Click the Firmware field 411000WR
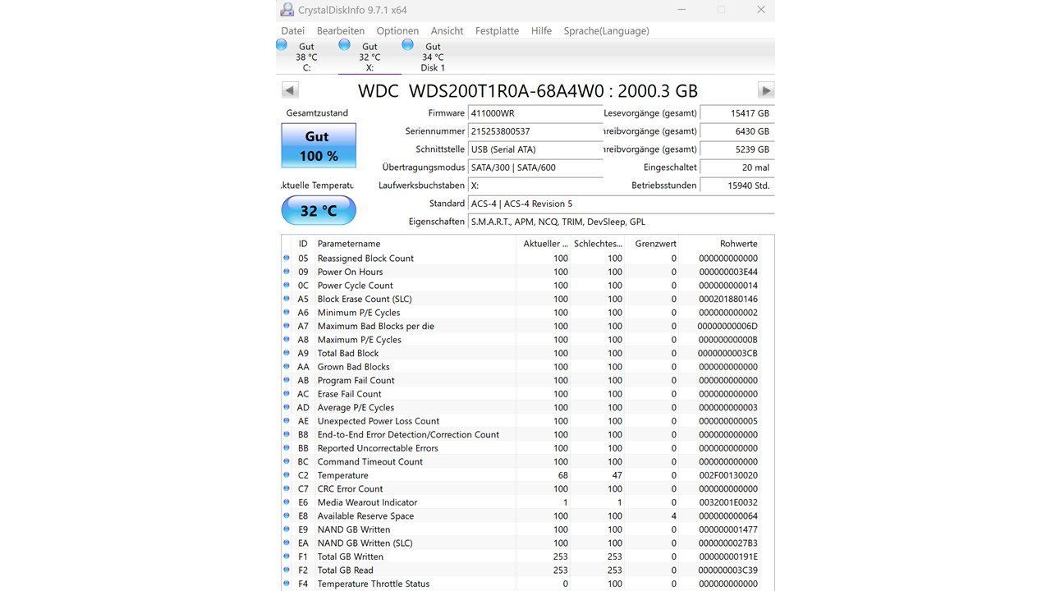Screen dimensions: 1051x591 point(535,113)
